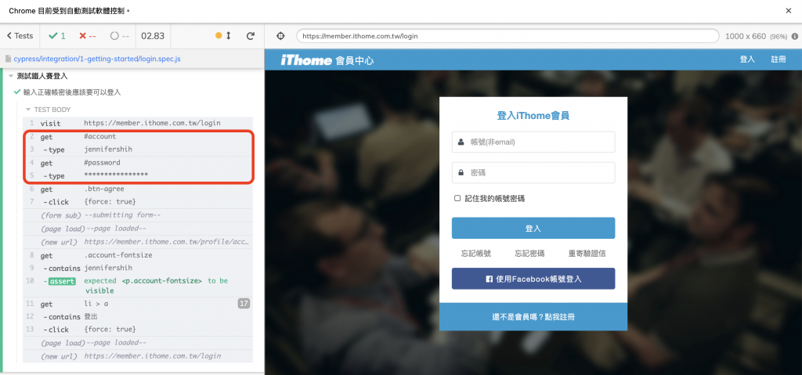Click the 登入 link in site header
The image size is (802, 375).
click(x=747, y=59)
